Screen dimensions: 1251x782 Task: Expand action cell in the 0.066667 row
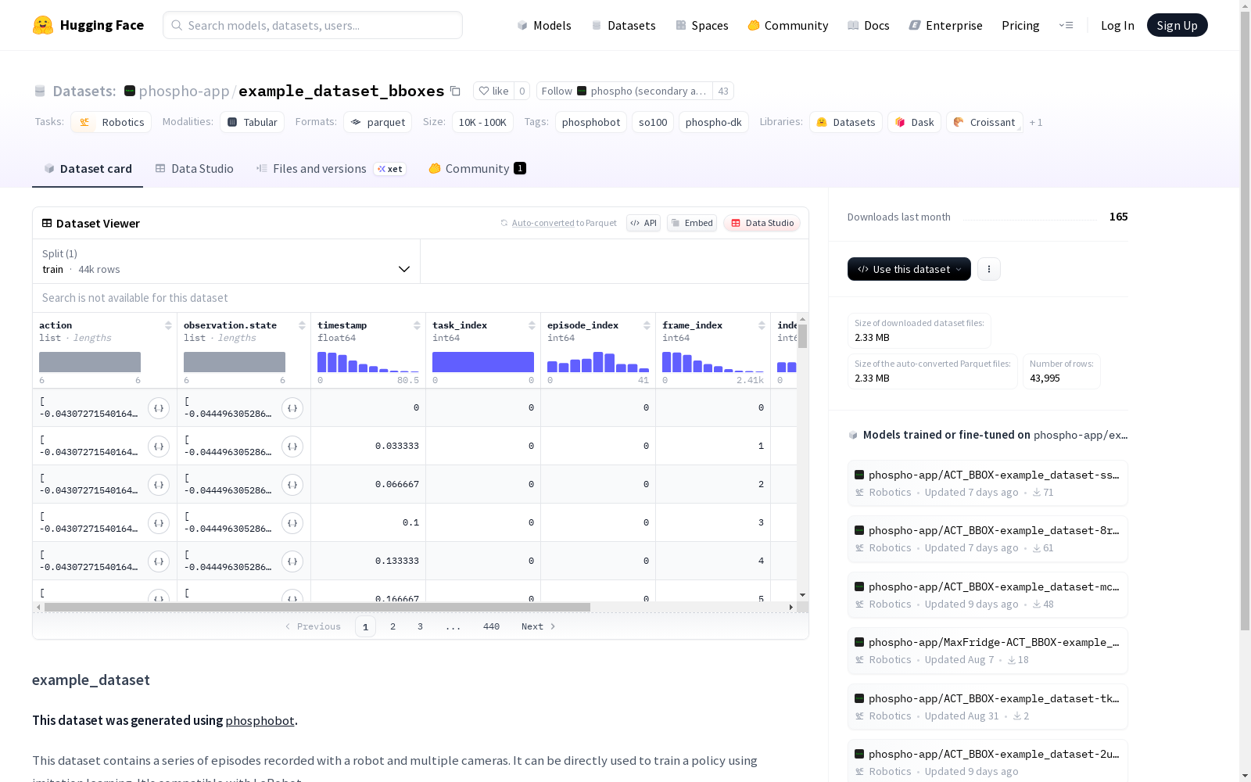pos(159,485)
